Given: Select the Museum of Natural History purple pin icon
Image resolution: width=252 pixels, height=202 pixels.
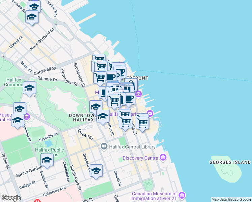Looking at the screenshot, I should [x=27, y=116].
